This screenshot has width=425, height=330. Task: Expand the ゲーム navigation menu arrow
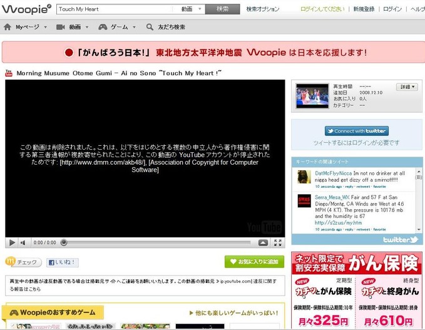(134, 27)
